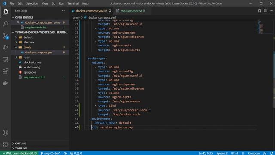Click the WSL: Learn-Docker-20.10 remote indicator
Screen dimensions: 275x155
pos(19,153)
